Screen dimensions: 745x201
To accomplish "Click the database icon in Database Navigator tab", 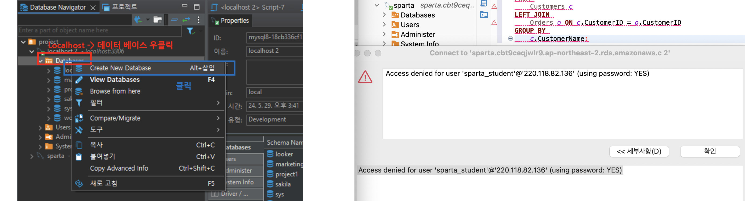I will coord(24,8).
